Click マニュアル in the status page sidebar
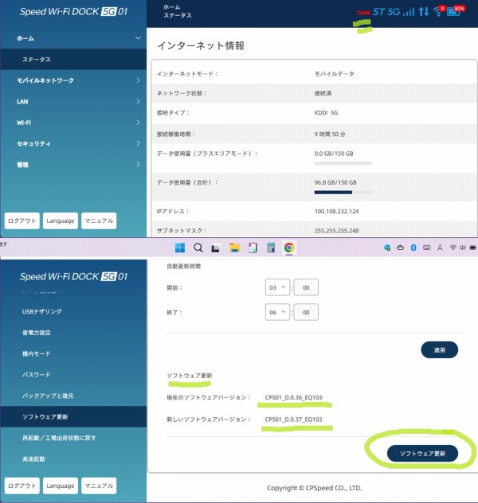The width and height of the screenshot is (478, 503). [99, 220]
